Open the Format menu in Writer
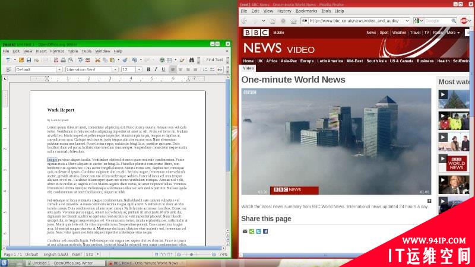The height and width of the screenshot is (267, 475). (57, 51)
